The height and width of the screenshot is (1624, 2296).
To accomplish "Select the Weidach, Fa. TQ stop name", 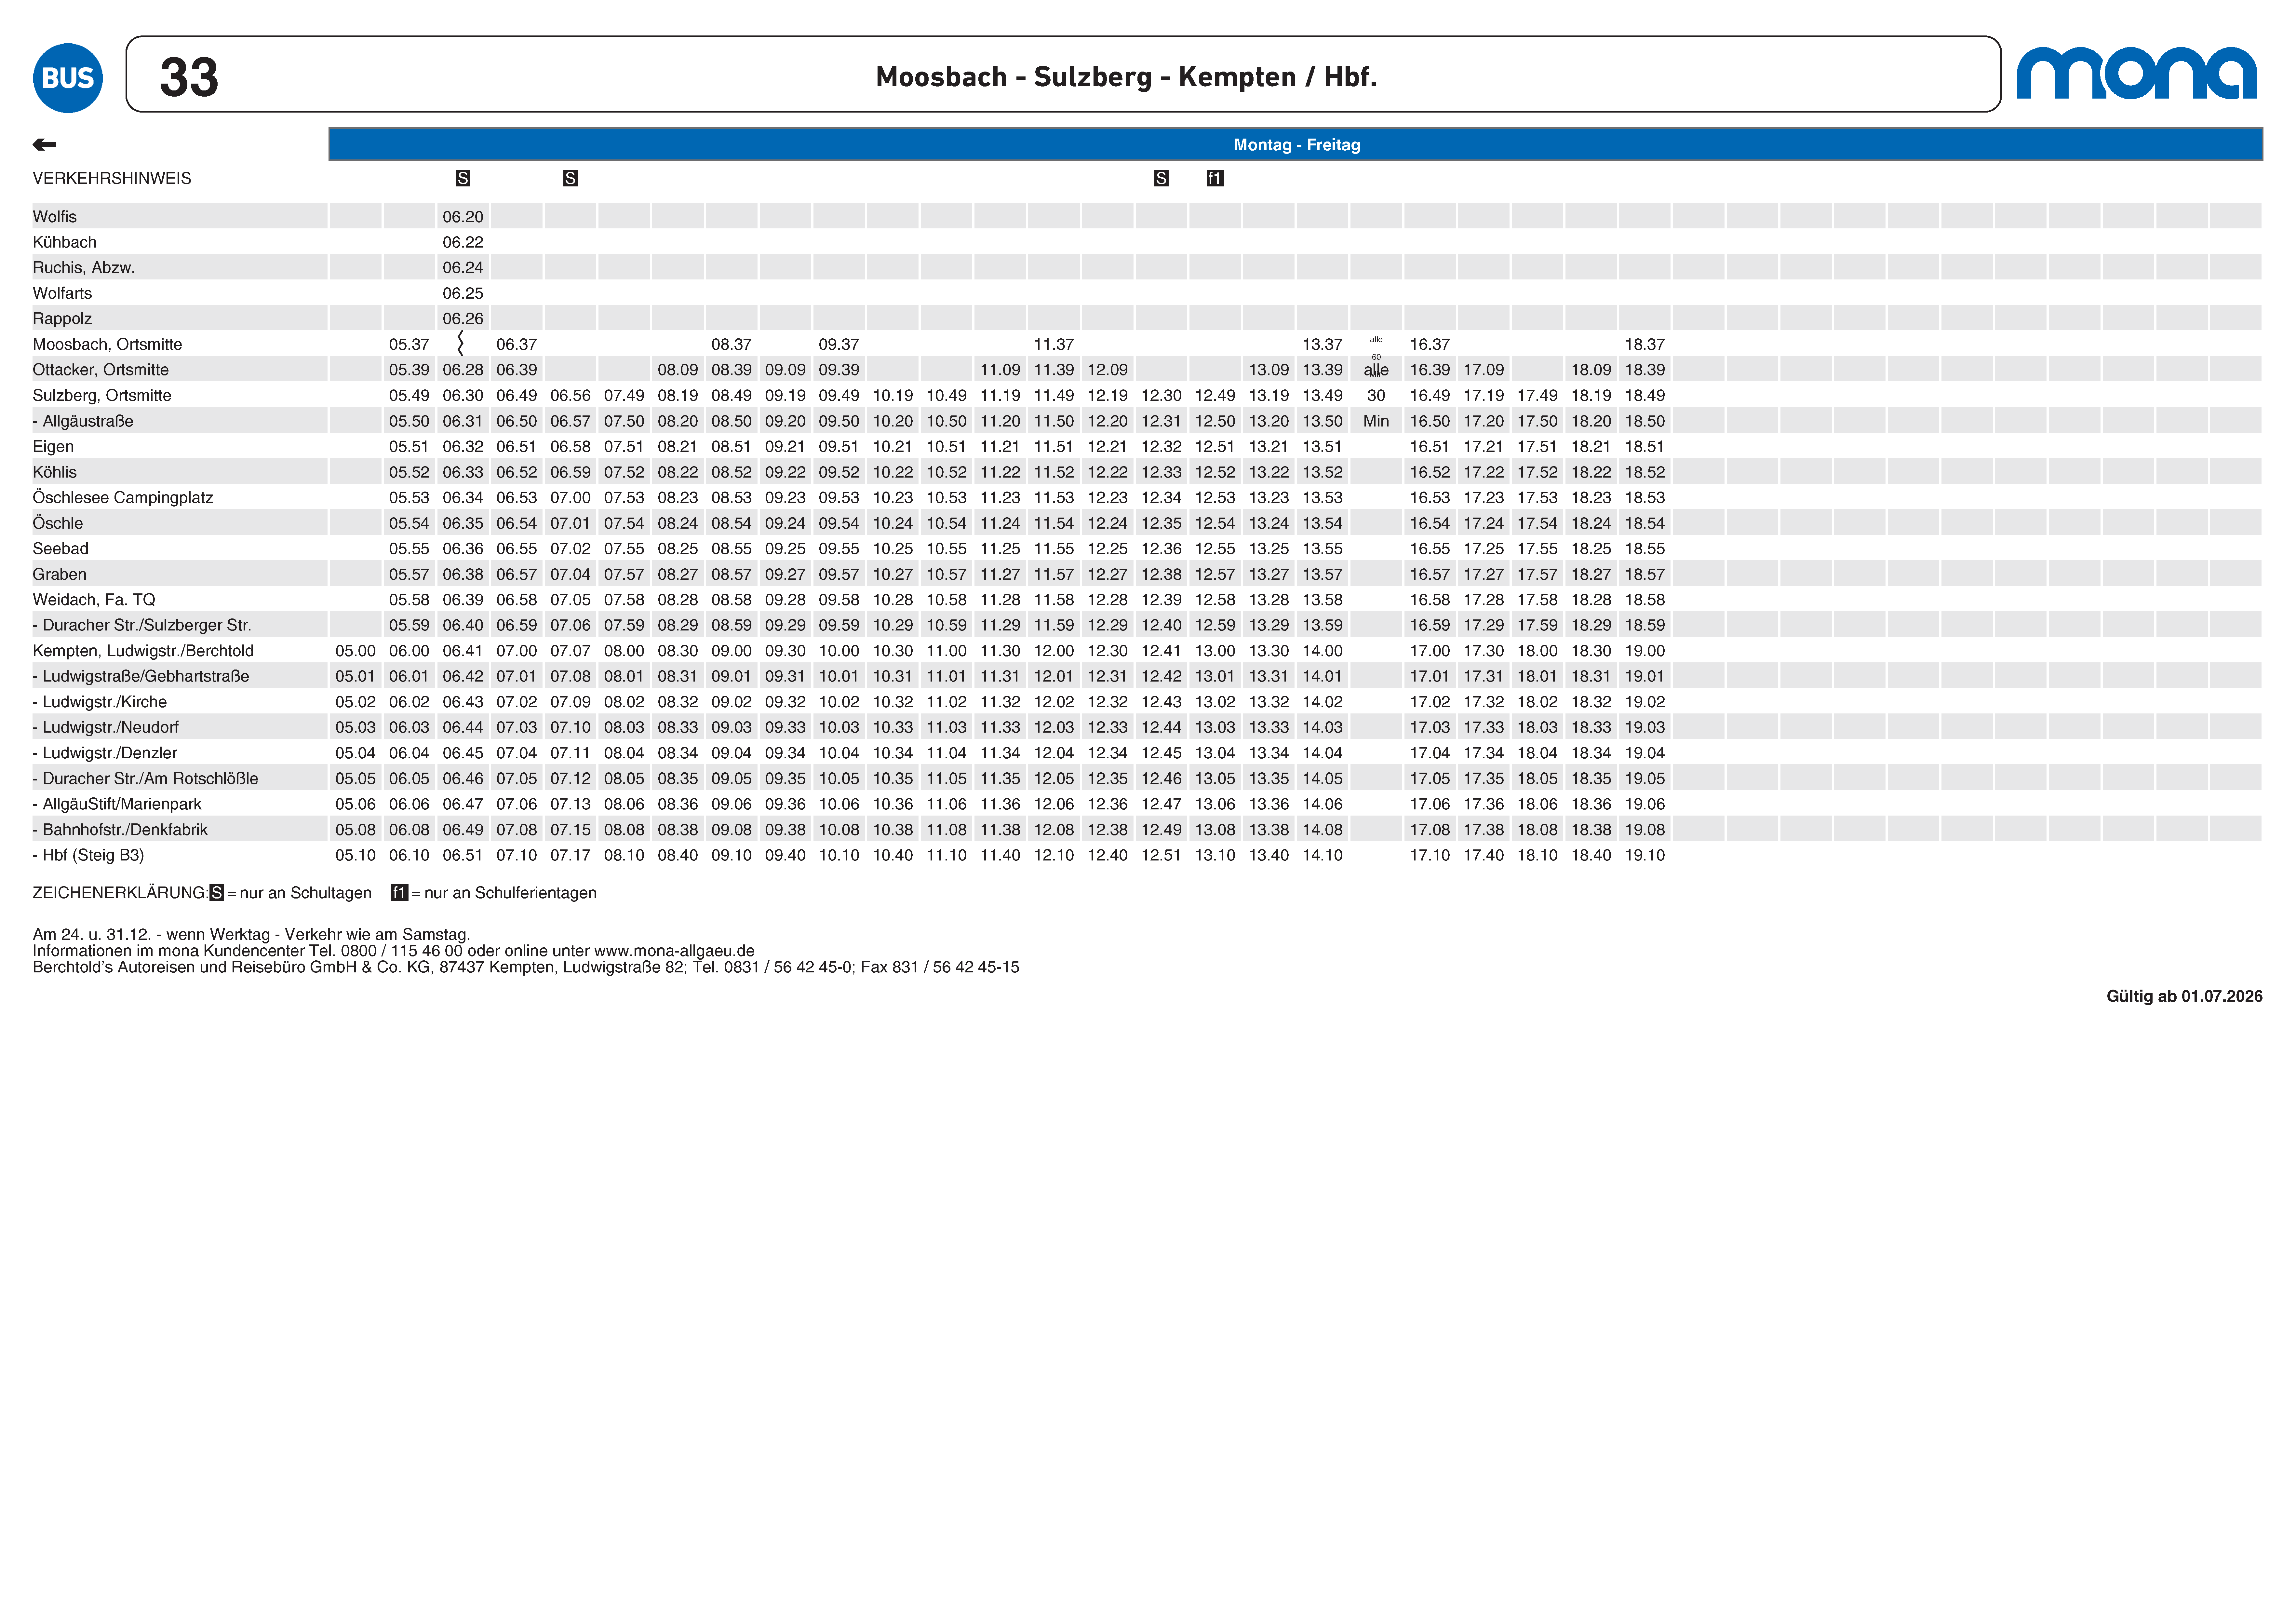I will (x=94, y=600).
